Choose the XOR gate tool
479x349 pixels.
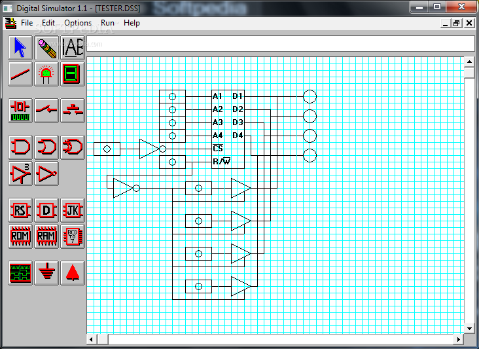pyautogui.click(x=73, y=147)
